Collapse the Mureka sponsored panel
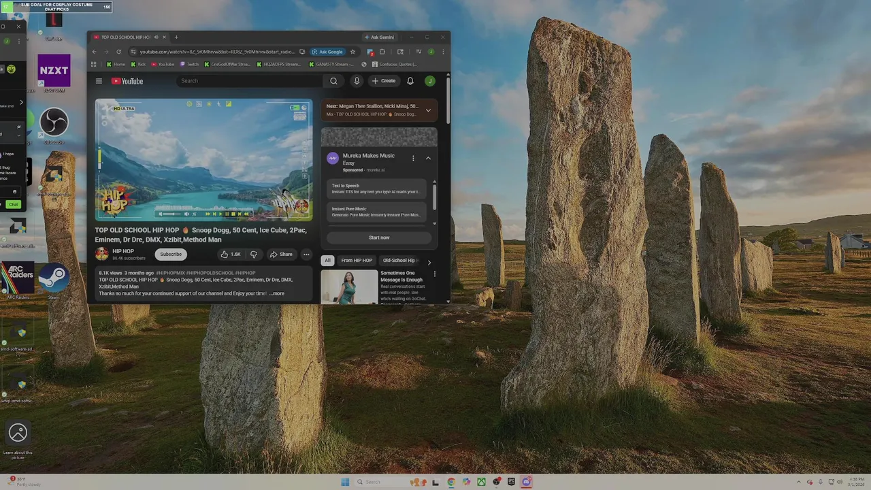Image resolution: width=871 pixels, height=490 pixels. point(428,158)
